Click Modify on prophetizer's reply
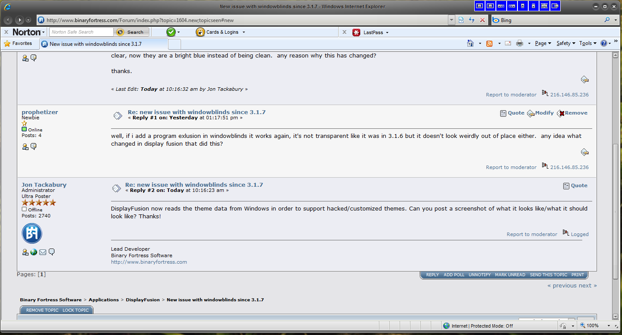Image resolution: width=622 pixels, height=335 pixels. coord(540,113)
